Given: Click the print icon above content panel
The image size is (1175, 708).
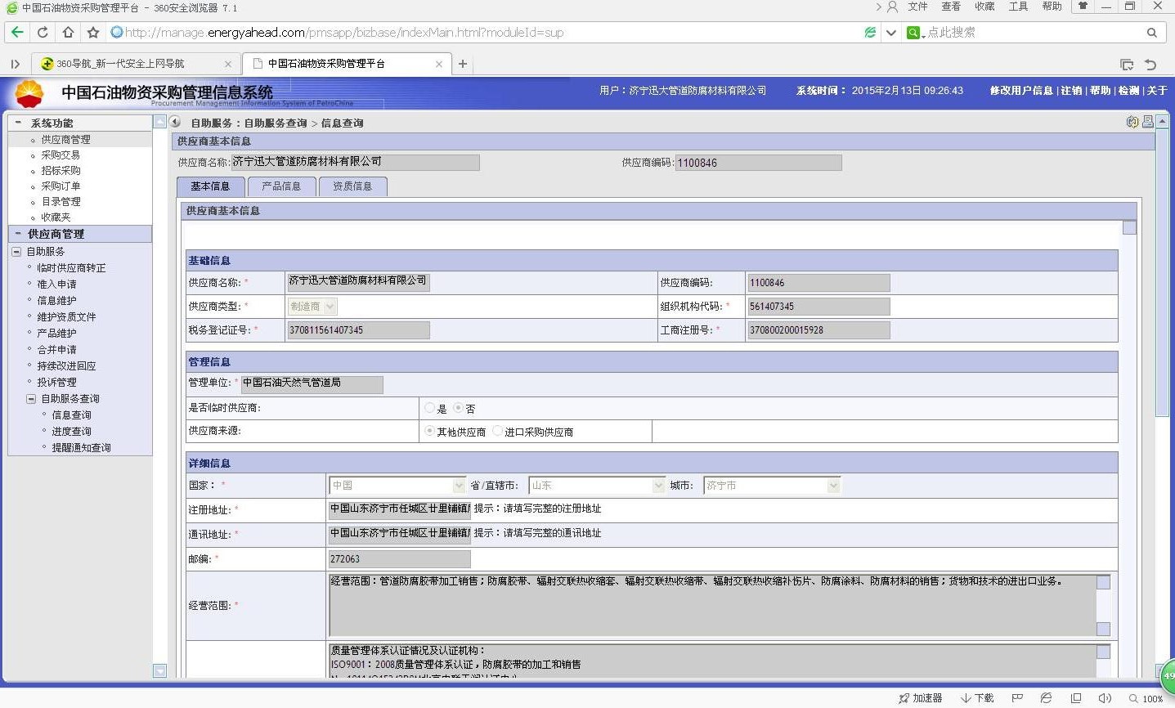Looking at the screenshot, I should [1147, 122].
